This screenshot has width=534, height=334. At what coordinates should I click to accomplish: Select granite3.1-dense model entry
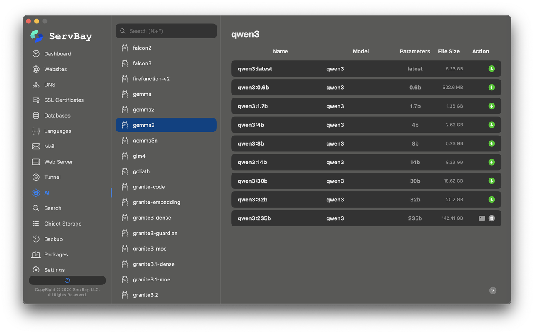pyautogui.click(x=166, y=264)
